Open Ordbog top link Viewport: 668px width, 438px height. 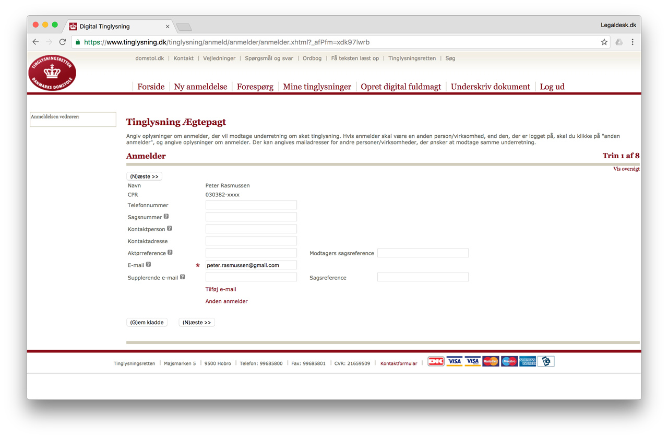click(x=312, y=58)
